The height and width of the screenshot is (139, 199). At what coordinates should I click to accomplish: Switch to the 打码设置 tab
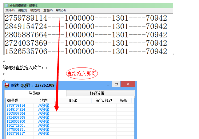[x=97, y=93]
